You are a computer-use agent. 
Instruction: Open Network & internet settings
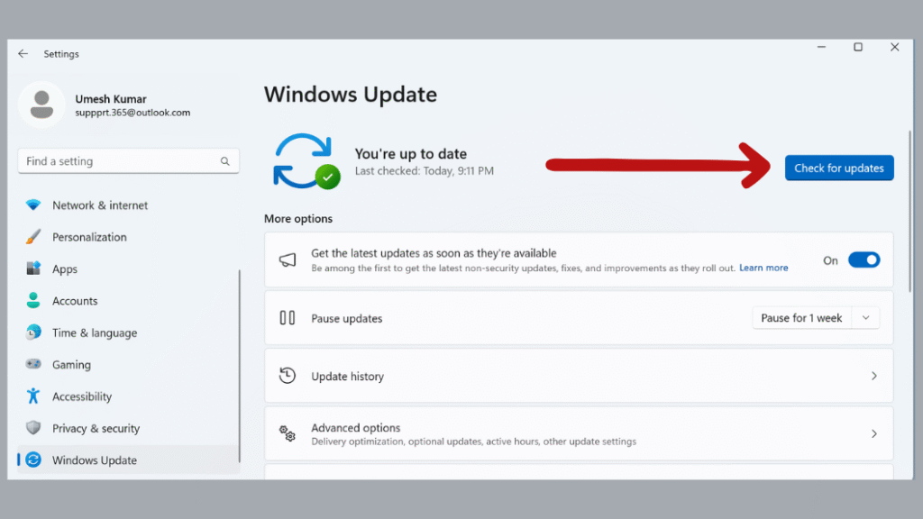(x=128, y=205)
